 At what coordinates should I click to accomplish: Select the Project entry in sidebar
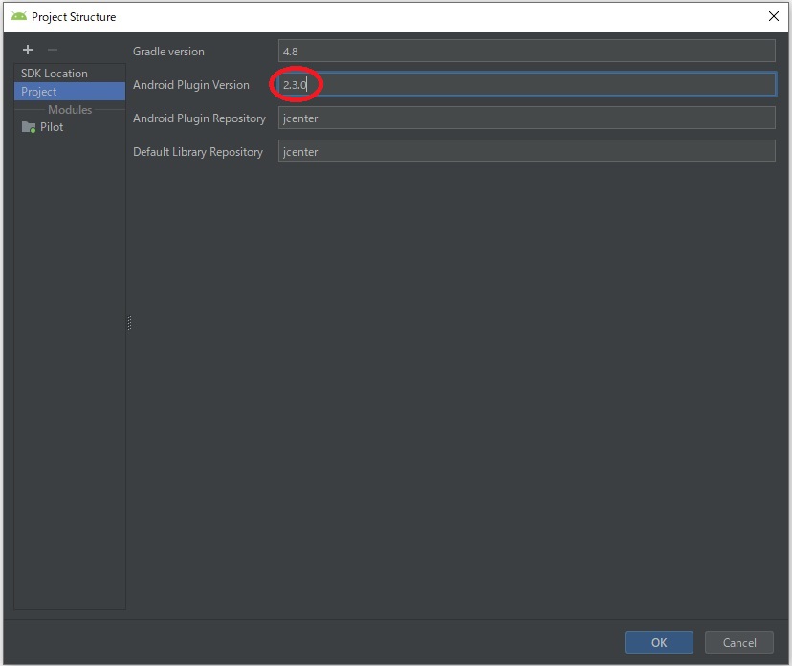click(39, 92)
